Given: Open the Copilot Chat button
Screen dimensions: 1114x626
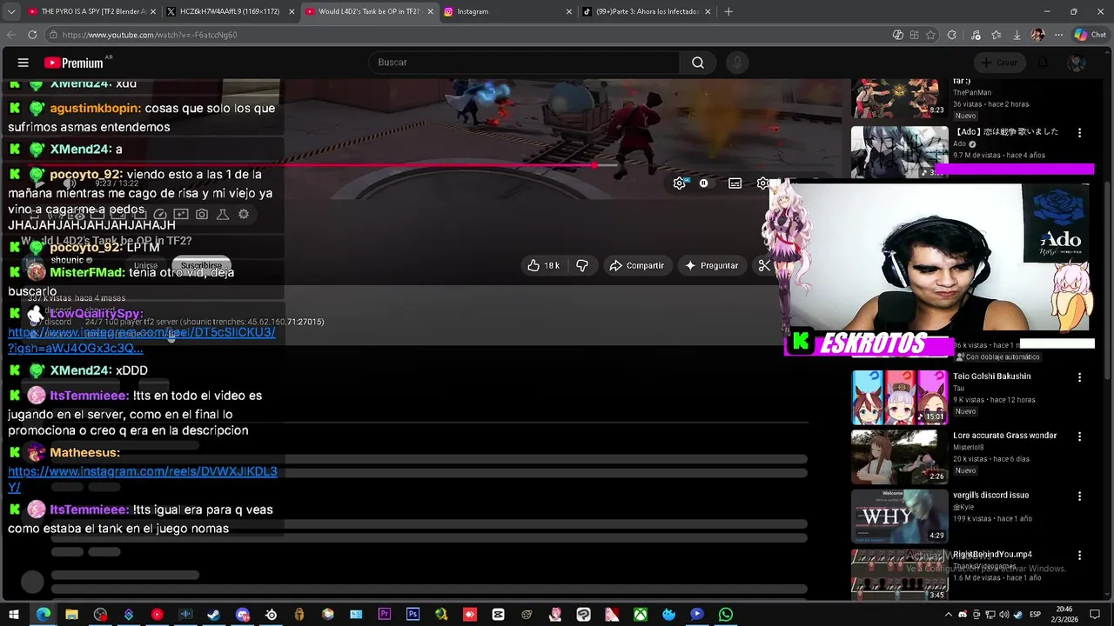Looking at the screenshot, I should [1091, 35].
